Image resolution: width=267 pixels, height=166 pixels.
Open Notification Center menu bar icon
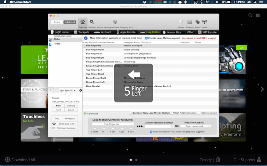pyautogui.click(x=261, y=2)
